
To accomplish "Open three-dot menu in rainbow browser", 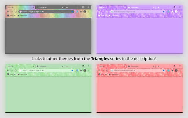I will [89, 12].
